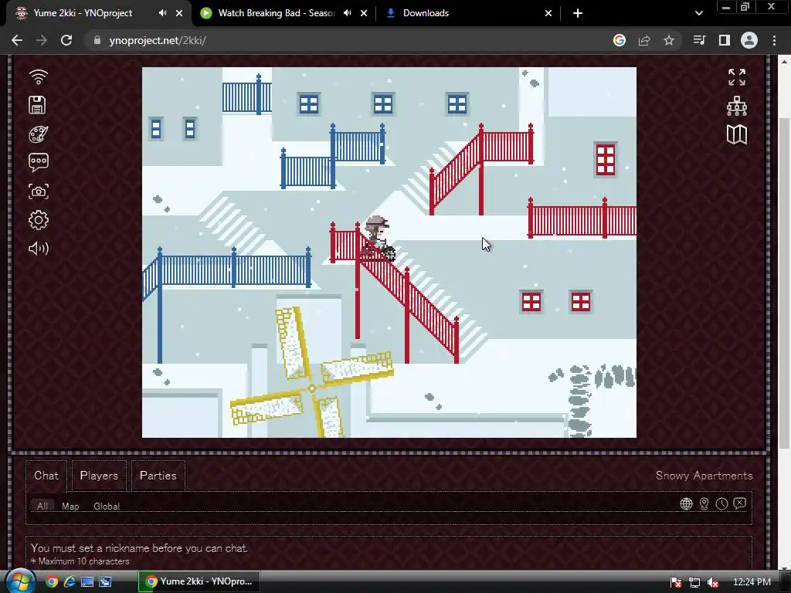791x593 pixels.
Task: Open the theme palette icon
Action: [x=39, y=134]
